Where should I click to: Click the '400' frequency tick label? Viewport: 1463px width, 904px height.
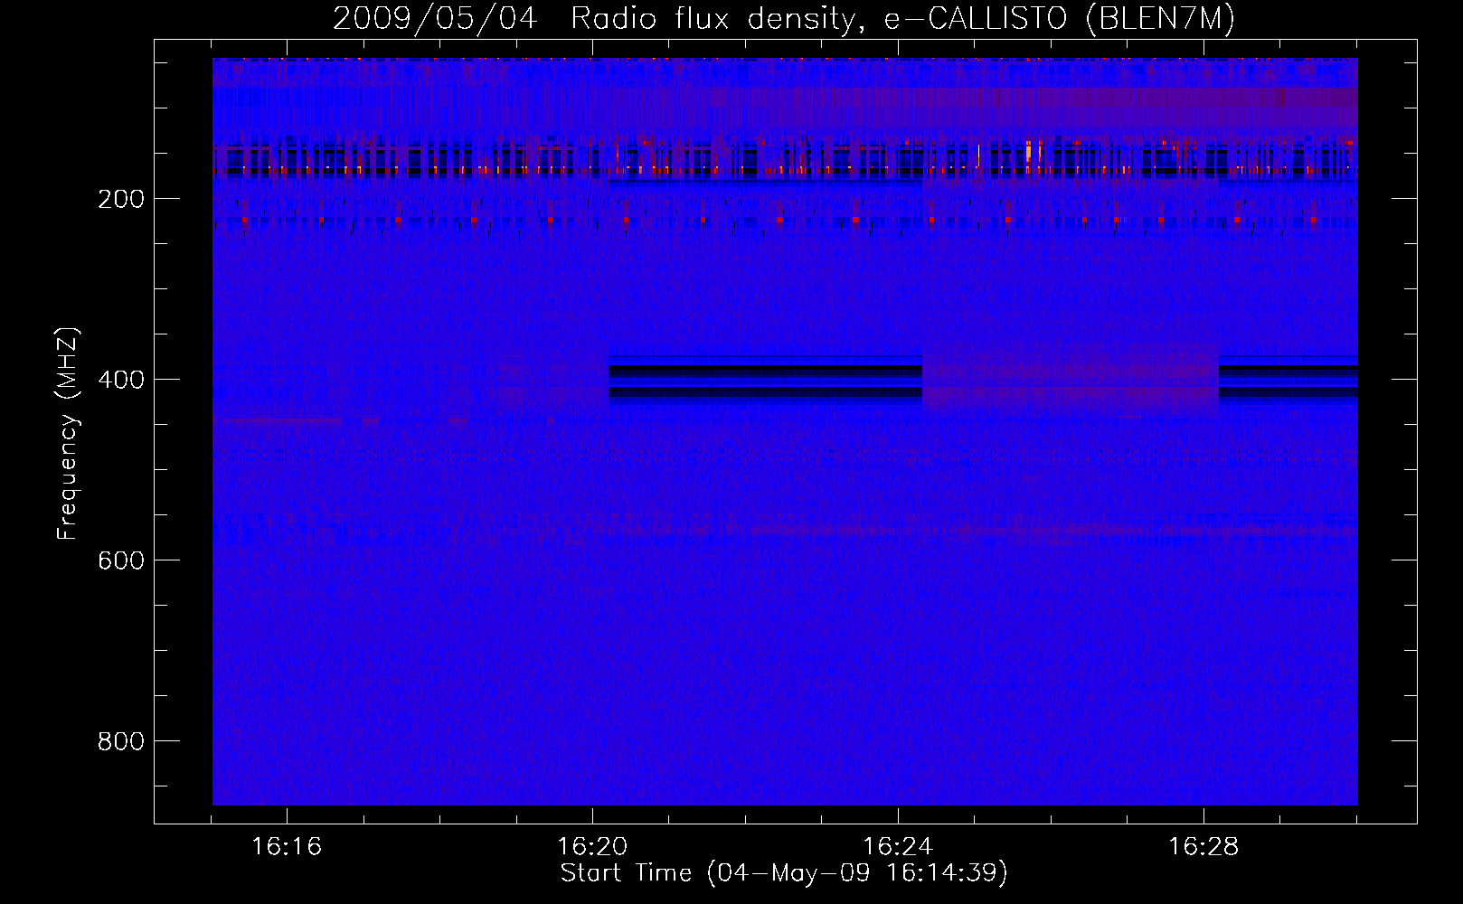pyautogui.click(x=121, y=380)
